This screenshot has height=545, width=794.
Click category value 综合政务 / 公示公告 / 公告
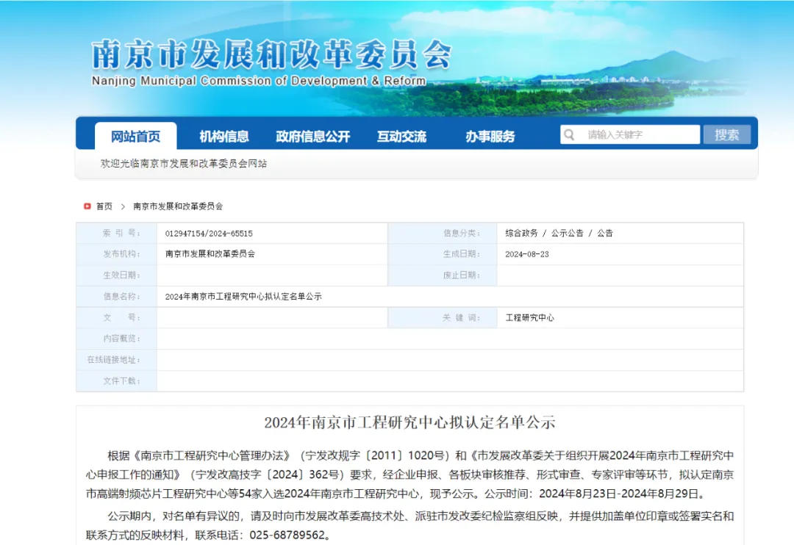(x=559, y=234)
